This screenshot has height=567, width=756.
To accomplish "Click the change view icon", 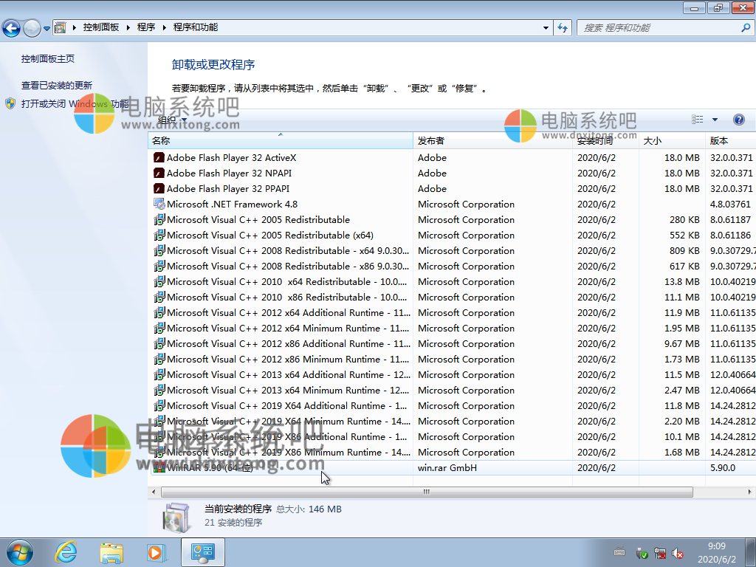I will coord(697,119).
